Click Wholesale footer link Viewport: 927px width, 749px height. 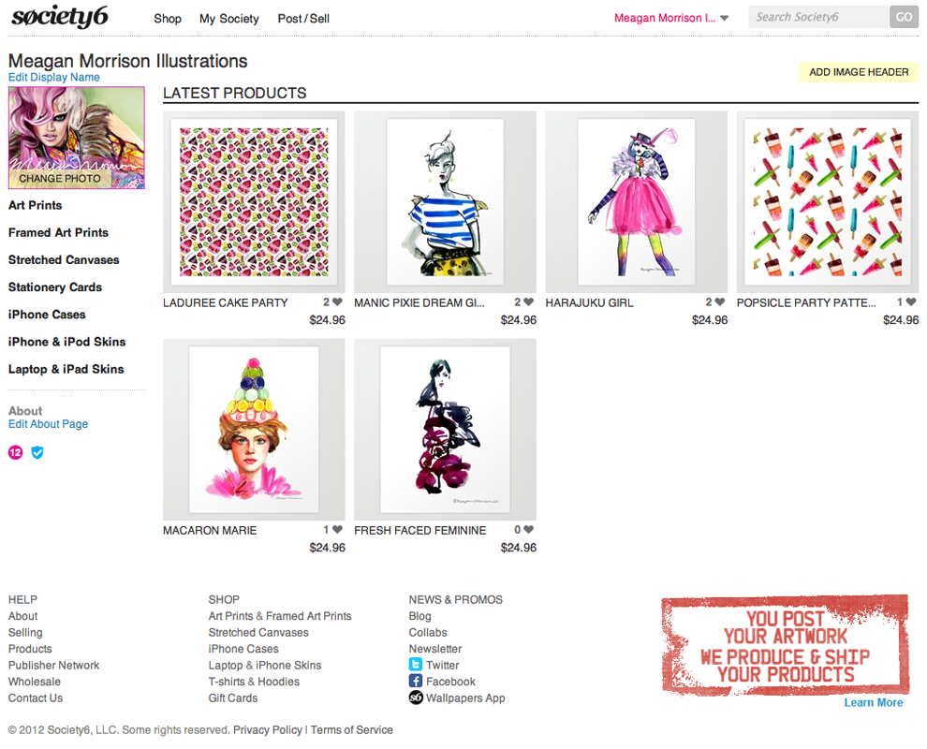pos(35,682)
